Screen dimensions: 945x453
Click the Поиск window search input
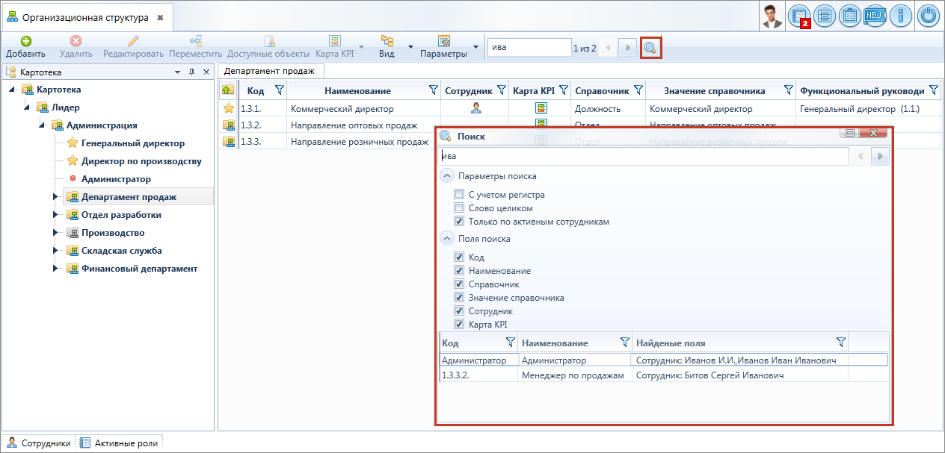(643, 156)
